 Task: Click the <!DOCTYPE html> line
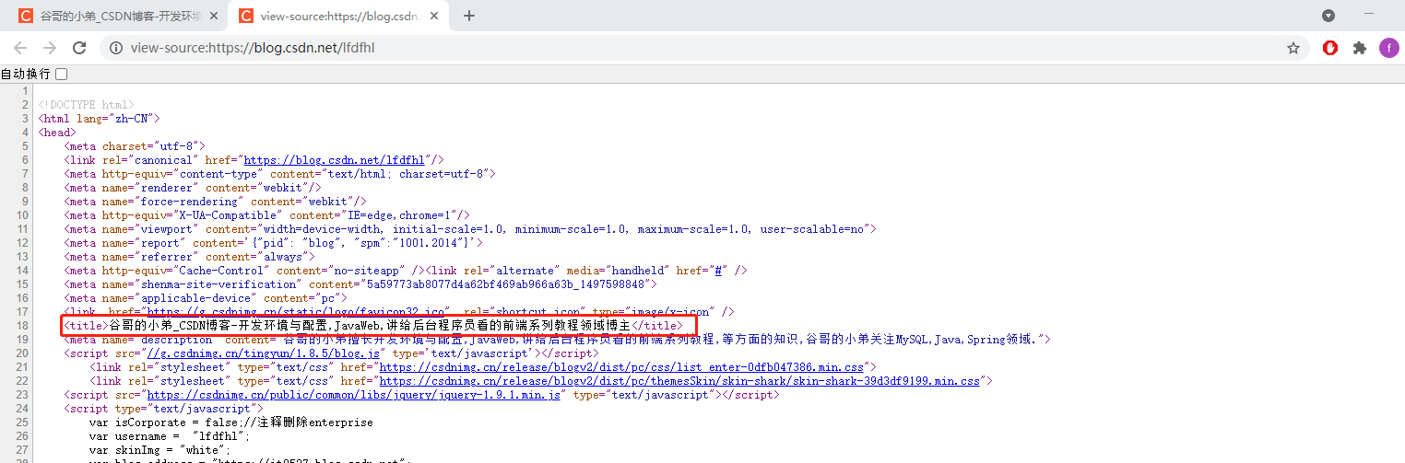tap(86, 105)
